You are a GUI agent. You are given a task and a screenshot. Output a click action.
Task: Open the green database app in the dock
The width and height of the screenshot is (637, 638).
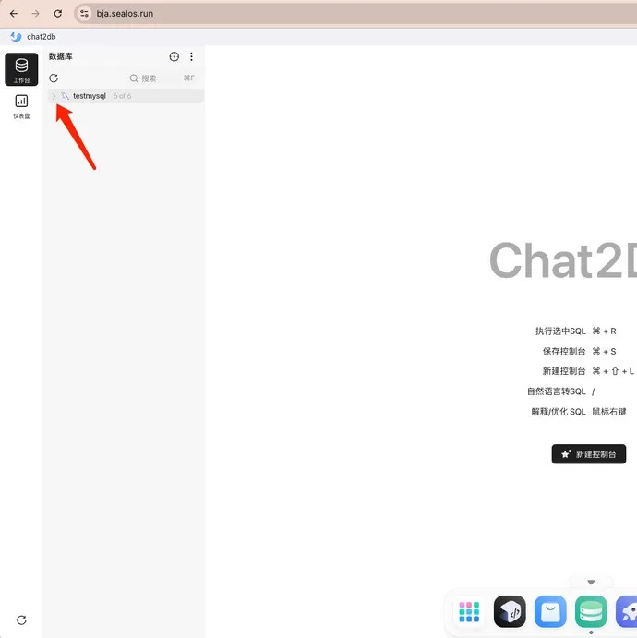591,612
